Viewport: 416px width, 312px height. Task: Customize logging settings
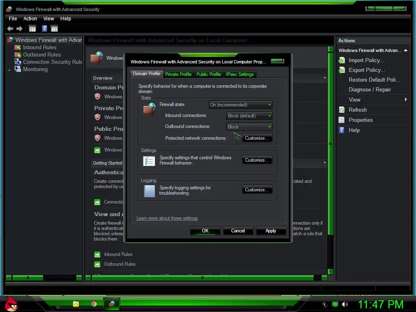pyautogui.click(x=257, y=190)
